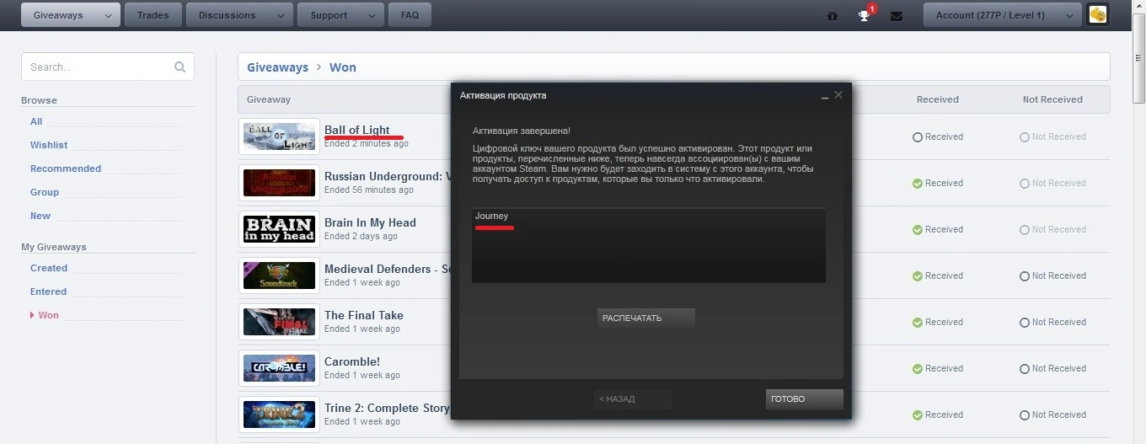Open the FAQ page

(x=410, y=15)
